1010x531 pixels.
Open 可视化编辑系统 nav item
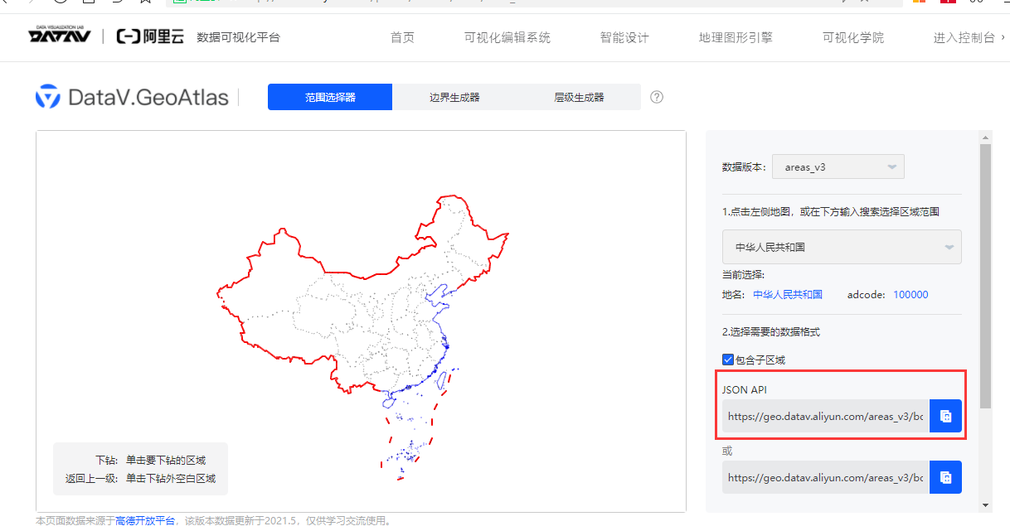click(x=507, y=37)
